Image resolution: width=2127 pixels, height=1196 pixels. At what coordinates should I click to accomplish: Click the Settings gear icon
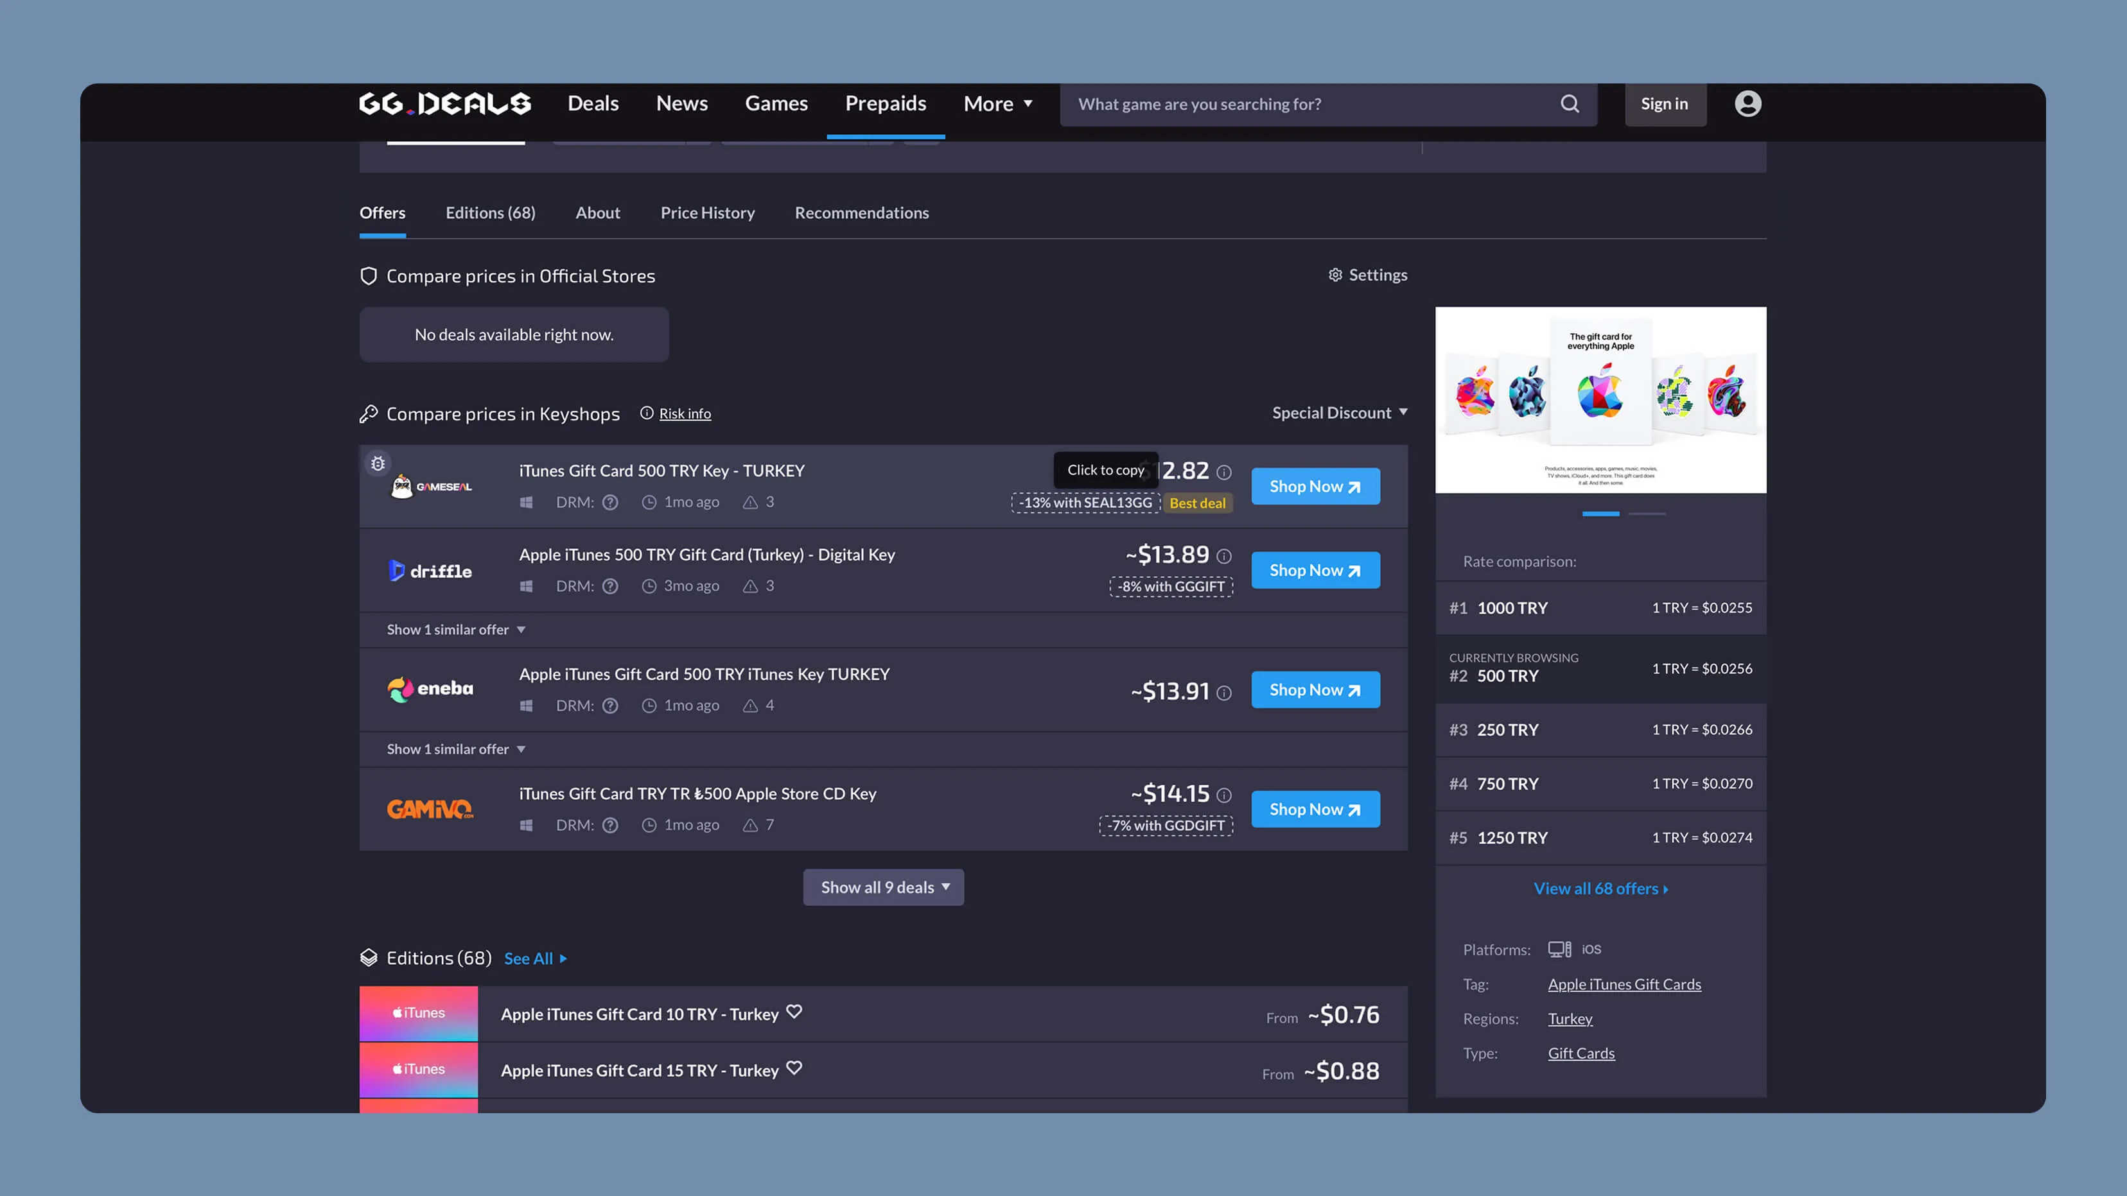(x=1335, y=275)
